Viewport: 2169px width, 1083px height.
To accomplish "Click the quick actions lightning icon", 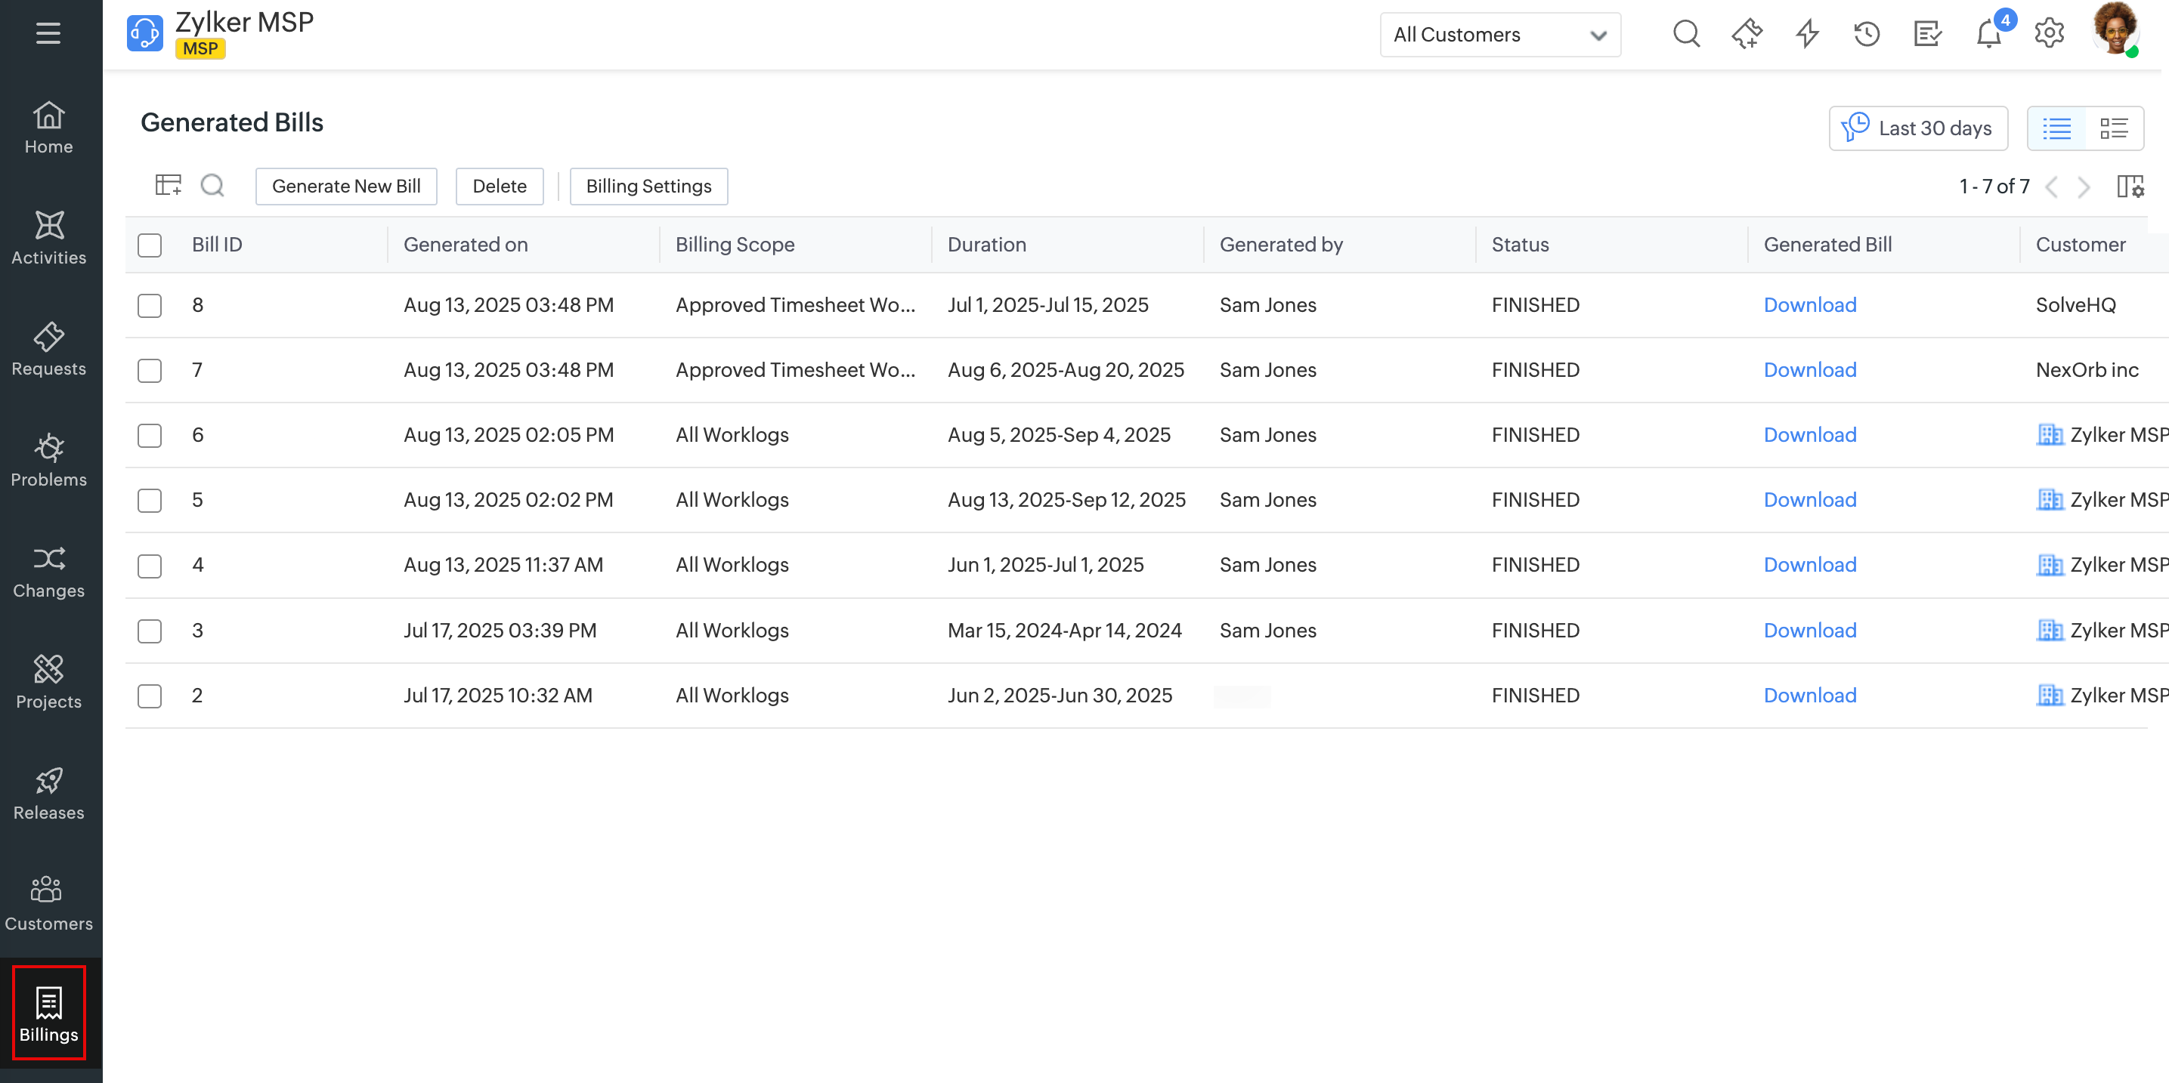I will click(1807, 35).
